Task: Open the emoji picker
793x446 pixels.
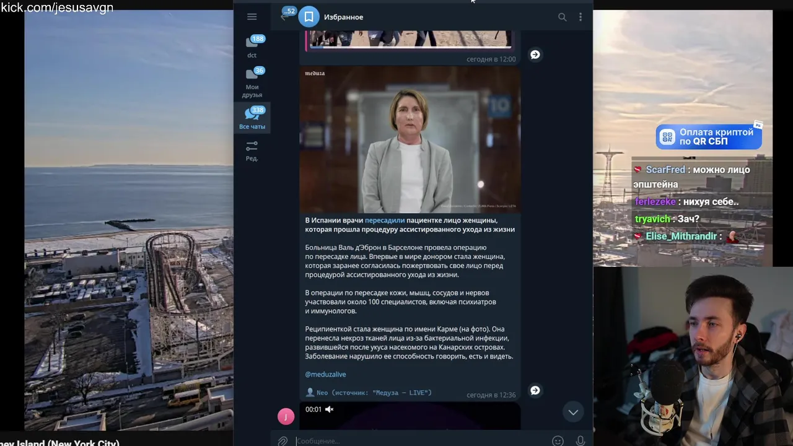Action: coord(558,440)
